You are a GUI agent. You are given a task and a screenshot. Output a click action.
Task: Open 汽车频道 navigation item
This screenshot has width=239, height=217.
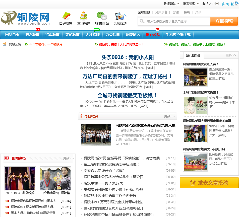point(52,35)
